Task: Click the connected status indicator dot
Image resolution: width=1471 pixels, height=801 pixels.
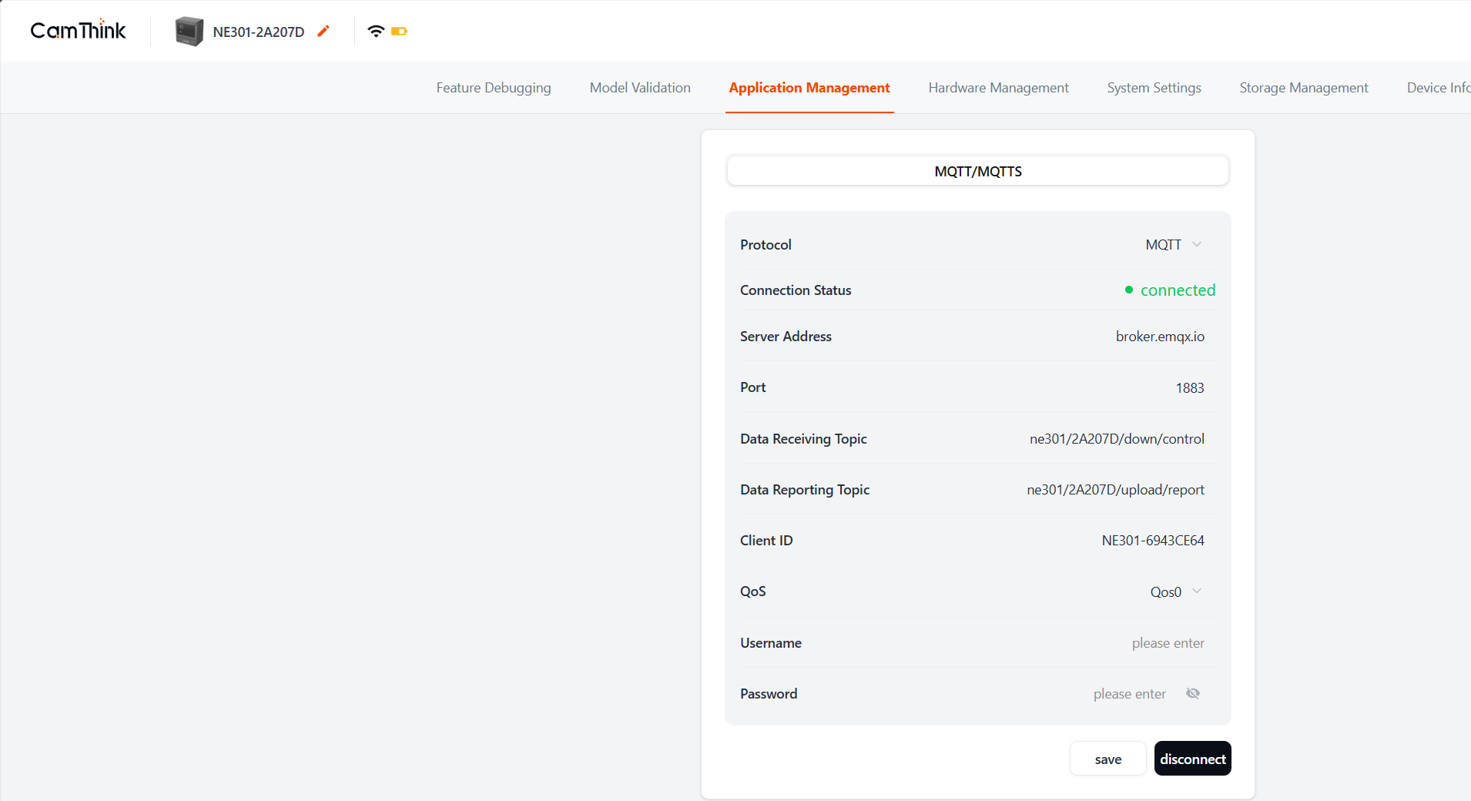Action: pos(1128,290)
